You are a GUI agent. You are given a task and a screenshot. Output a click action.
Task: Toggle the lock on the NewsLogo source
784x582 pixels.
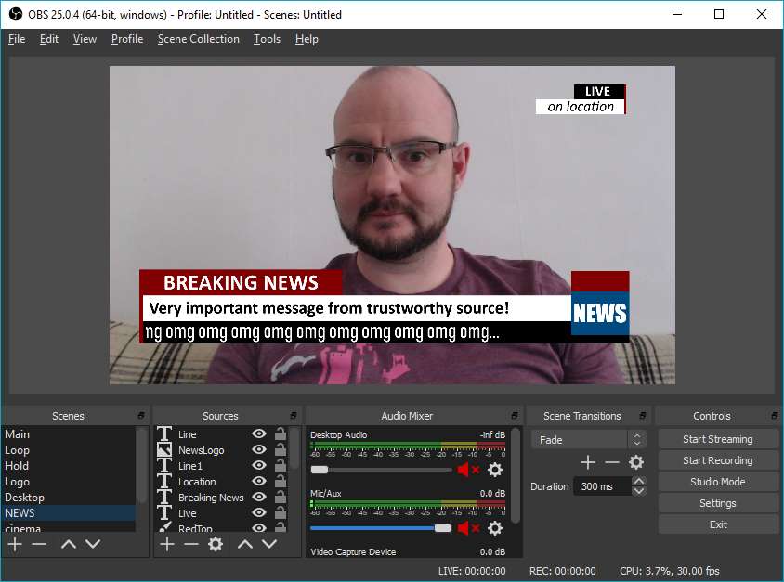[x=281, y=449]
